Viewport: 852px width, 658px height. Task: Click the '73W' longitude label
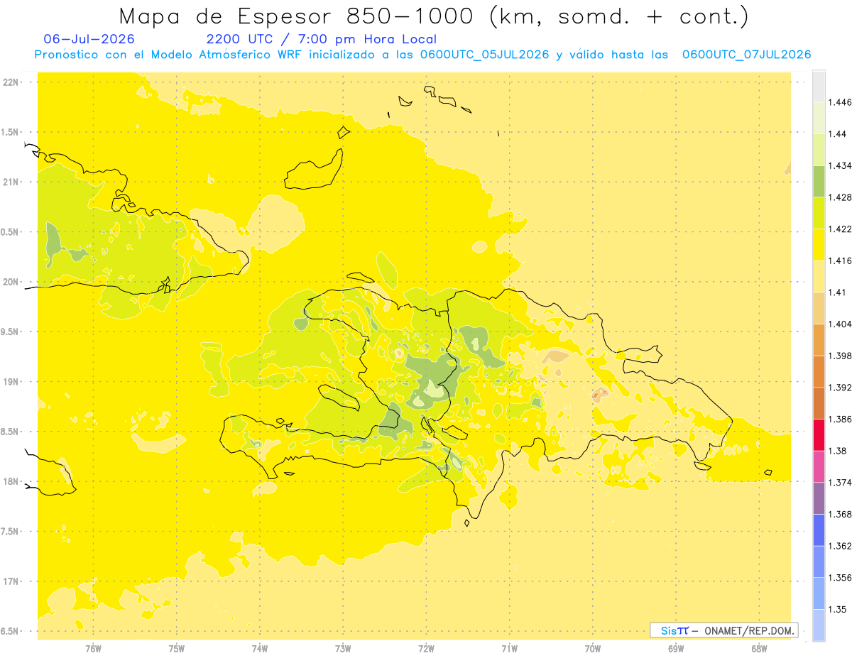[343, 648]
